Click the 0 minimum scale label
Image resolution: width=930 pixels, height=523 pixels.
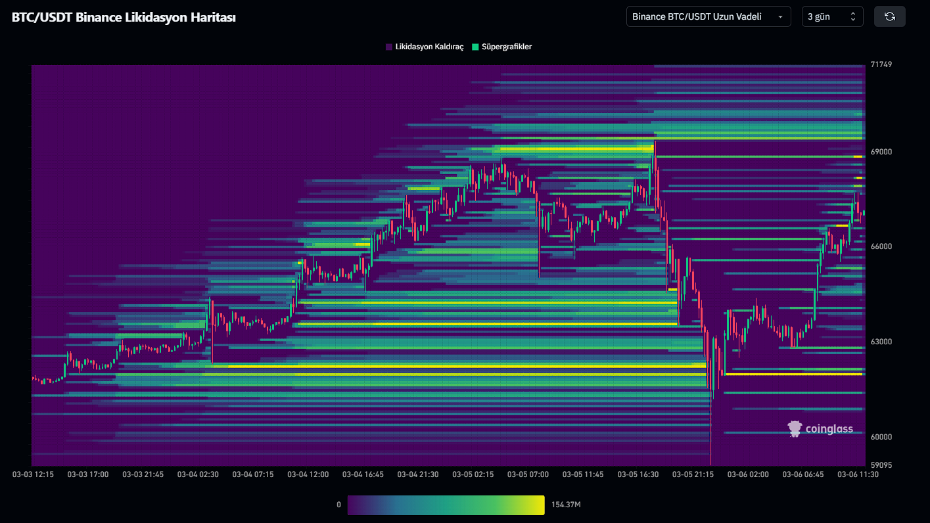pos(338,505)
